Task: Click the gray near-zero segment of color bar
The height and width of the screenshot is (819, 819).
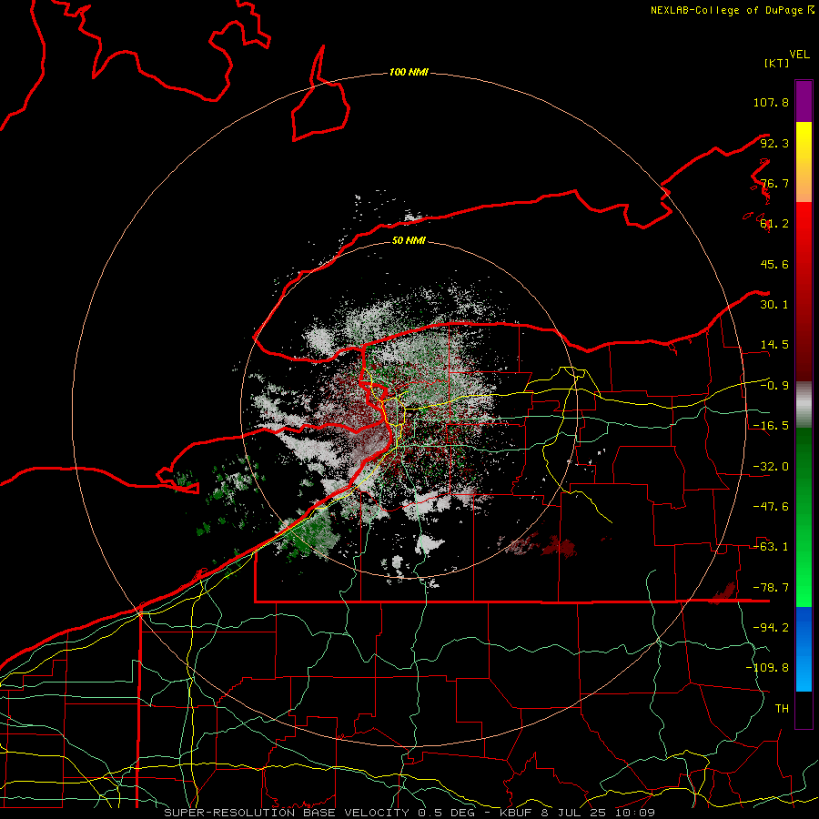Action: [x=804, y=405]
